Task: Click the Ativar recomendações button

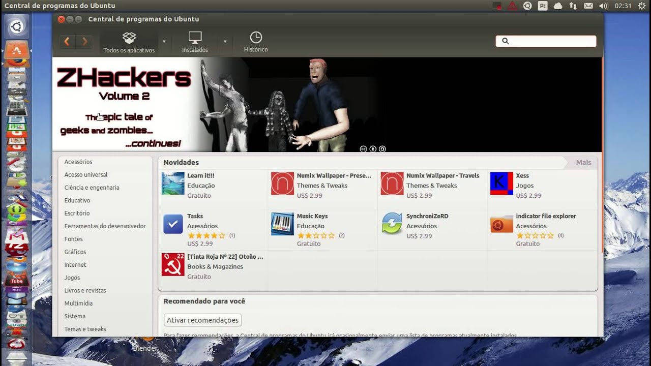Action: tap(202, 320)
